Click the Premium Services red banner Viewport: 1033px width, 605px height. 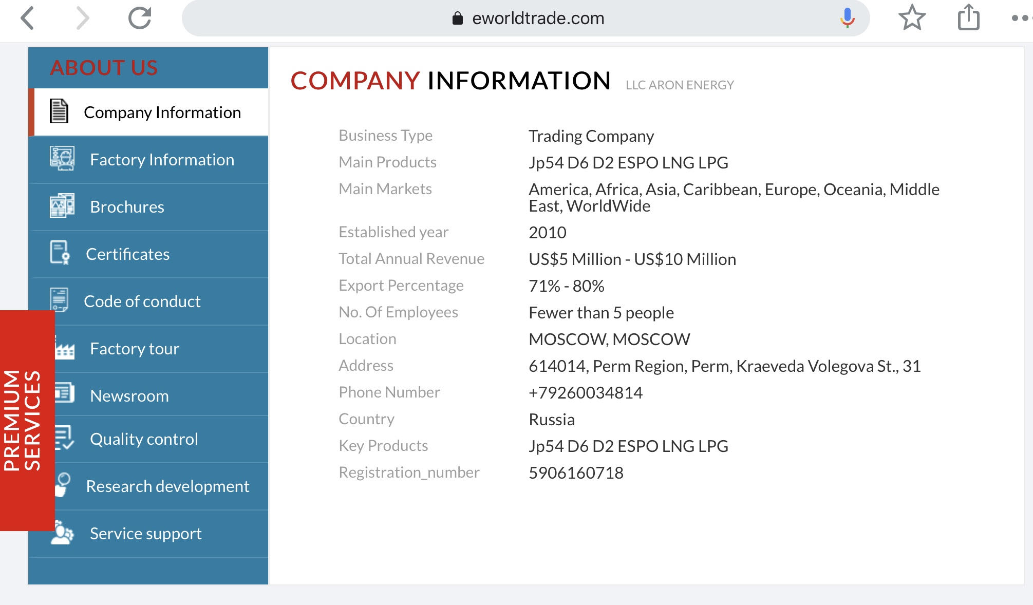[24, 420]
